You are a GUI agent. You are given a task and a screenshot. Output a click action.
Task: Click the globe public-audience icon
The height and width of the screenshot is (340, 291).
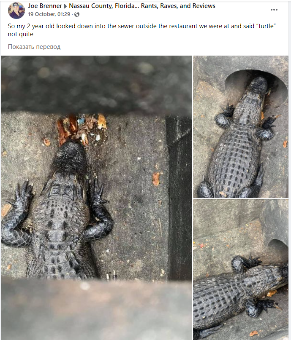click(77, 14)
